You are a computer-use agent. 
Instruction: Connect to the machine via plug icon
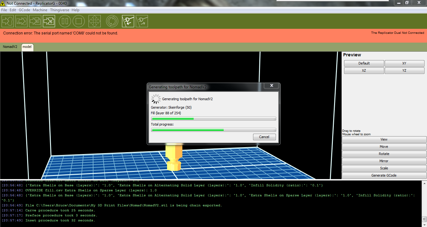128,21
